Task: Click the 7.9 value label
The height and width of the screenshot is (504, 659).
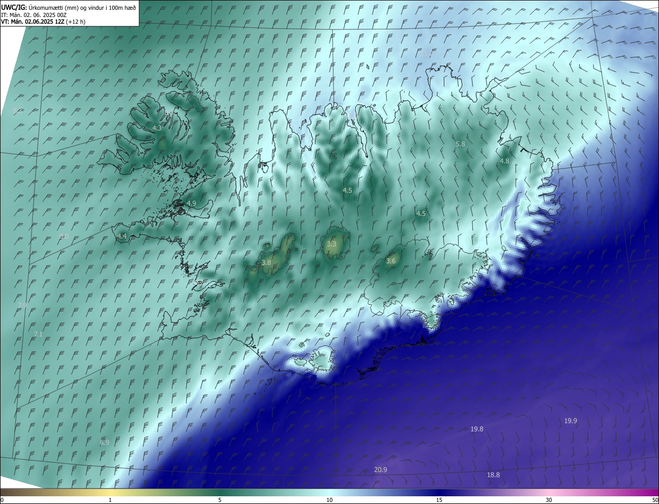Action: pyautogui.click(x=22, y=306)
